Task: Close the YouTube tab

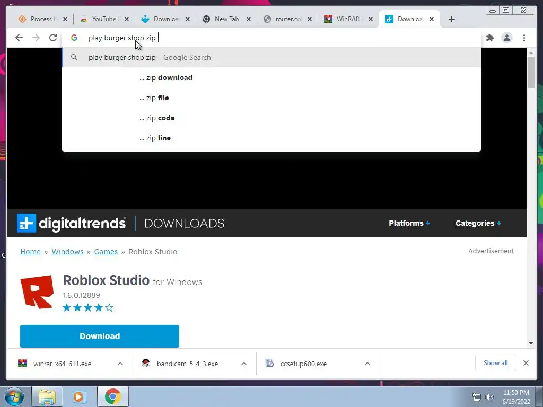Action: (x=127, y=19)
